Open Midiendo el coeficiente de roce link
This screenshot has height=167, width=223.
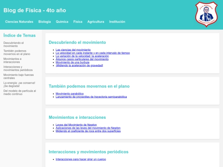tap(88, 131)
